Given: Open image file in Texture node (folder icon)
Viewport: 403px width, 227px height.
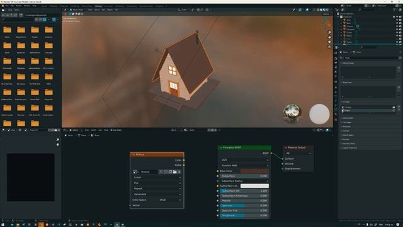Looking at the screenshot, I should pyautogui.click(x=175, y=172).
